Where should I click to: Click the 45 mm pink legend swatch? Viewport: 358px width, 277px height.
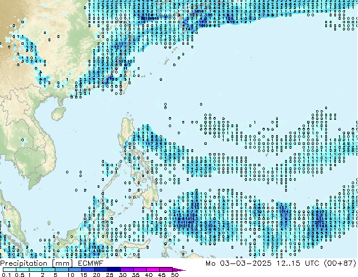pos(168,270)
